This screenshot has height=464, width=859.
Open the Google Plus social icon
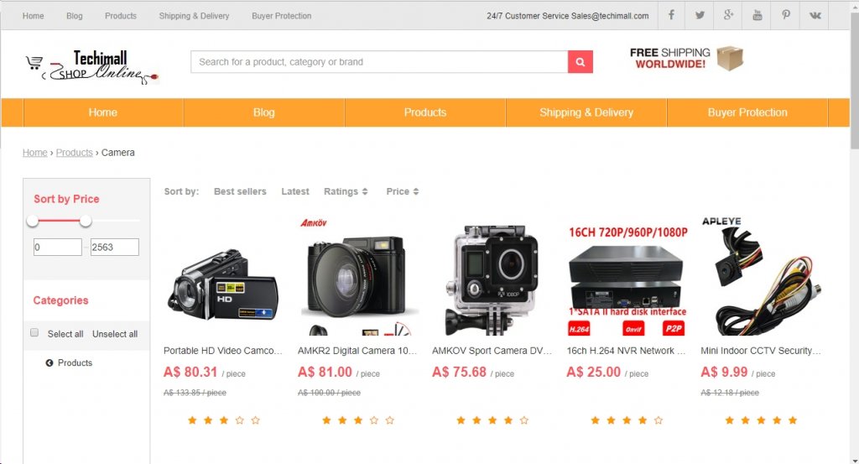tap(728, 15)
